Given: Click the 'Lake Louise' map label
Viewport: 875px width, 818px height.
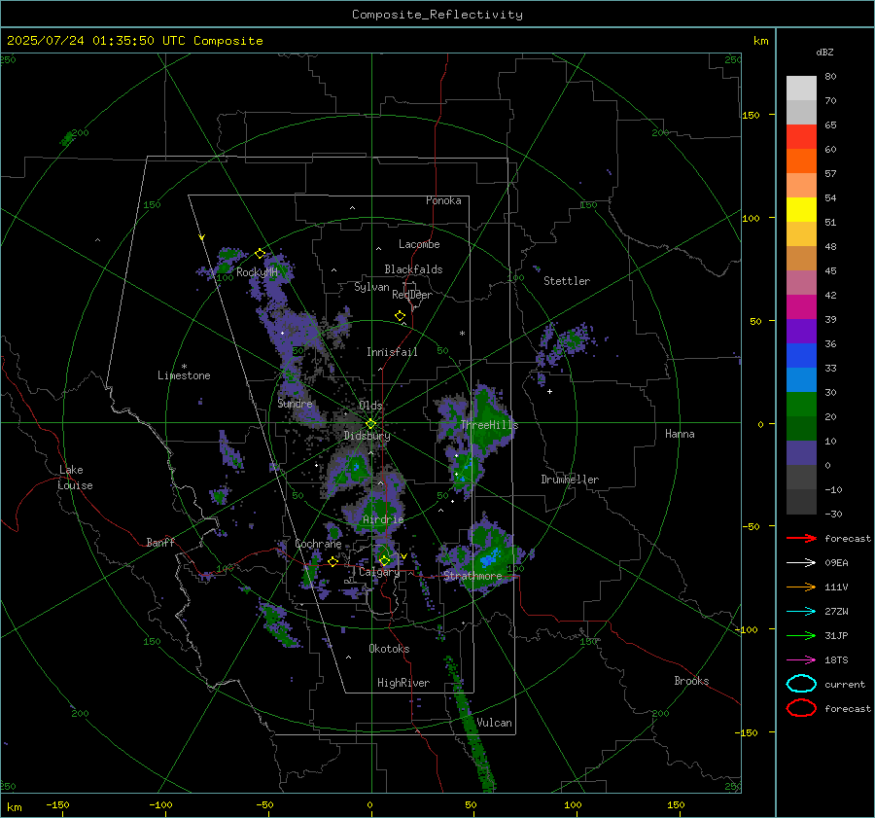Looking at the screenshot, I should 75,478.
